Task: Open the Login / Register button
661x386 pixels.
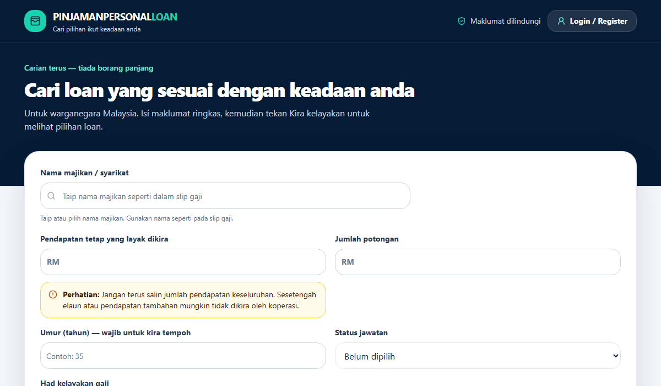Action: (x=592, y=21)
